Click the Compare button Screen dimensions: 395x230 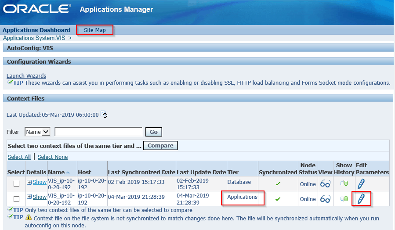point(160,145)
